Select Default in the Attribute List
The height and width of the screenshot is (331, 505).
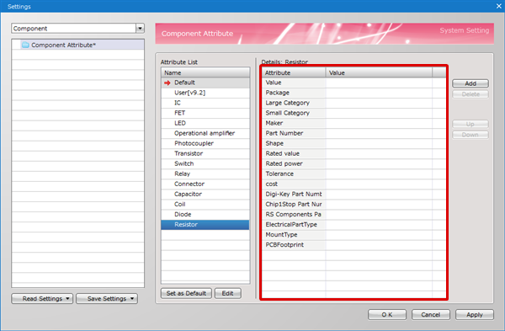click(x=205, y=83)
